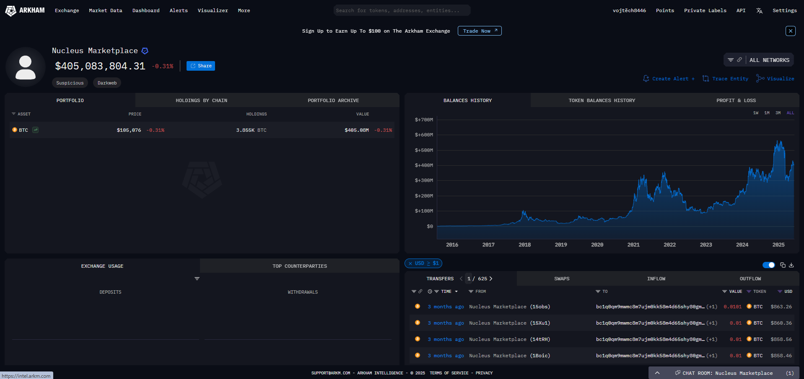Viewport: 804px width, 379px height.
Task: Go to previous transfers page
Action: pyautogui.click(x=461, y=279)
